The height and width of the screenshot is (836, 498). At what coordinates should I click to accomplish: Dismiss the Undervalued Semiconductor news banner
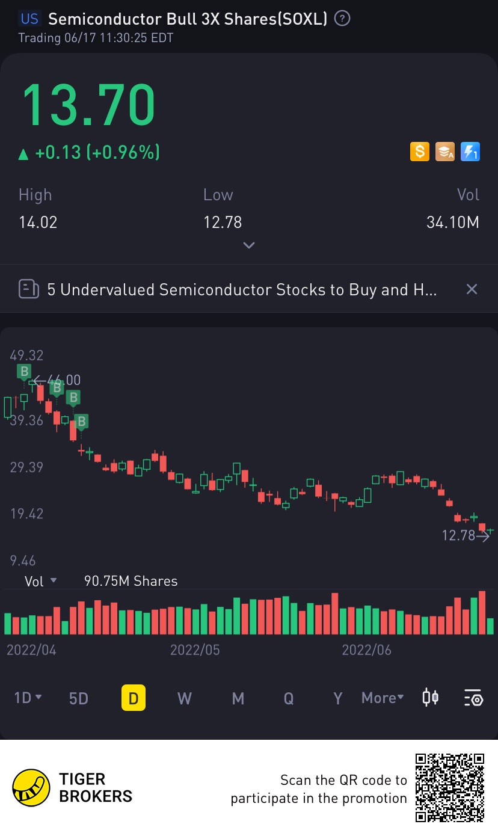[x=472, y=289]
